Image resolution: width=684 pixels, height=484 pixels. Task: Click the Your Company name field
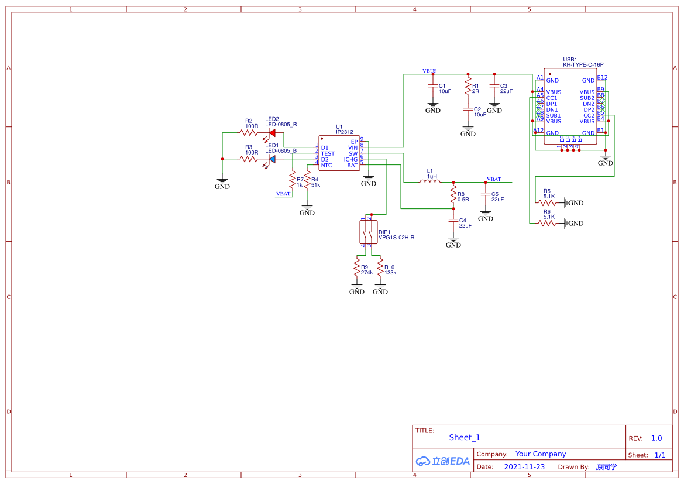tap(541, 454)
